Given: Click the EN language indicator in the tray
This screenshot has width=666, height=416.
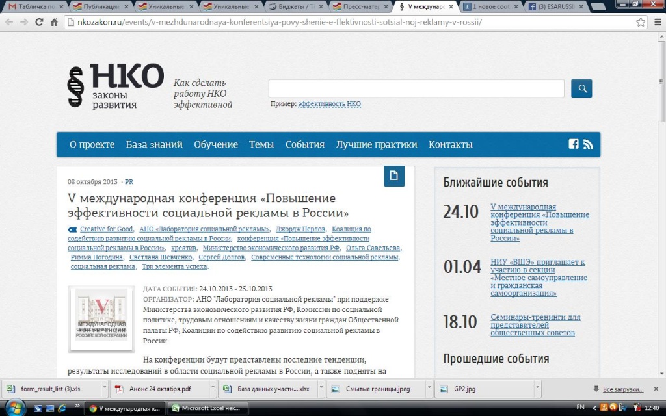Looking at the screenshot, I should (580, 408).
